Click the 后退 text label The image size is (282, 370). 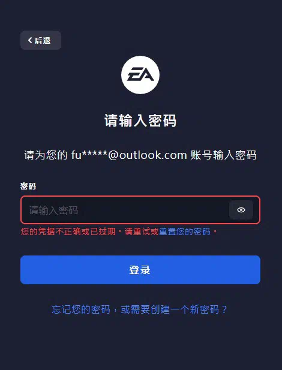tap(43, 40)
